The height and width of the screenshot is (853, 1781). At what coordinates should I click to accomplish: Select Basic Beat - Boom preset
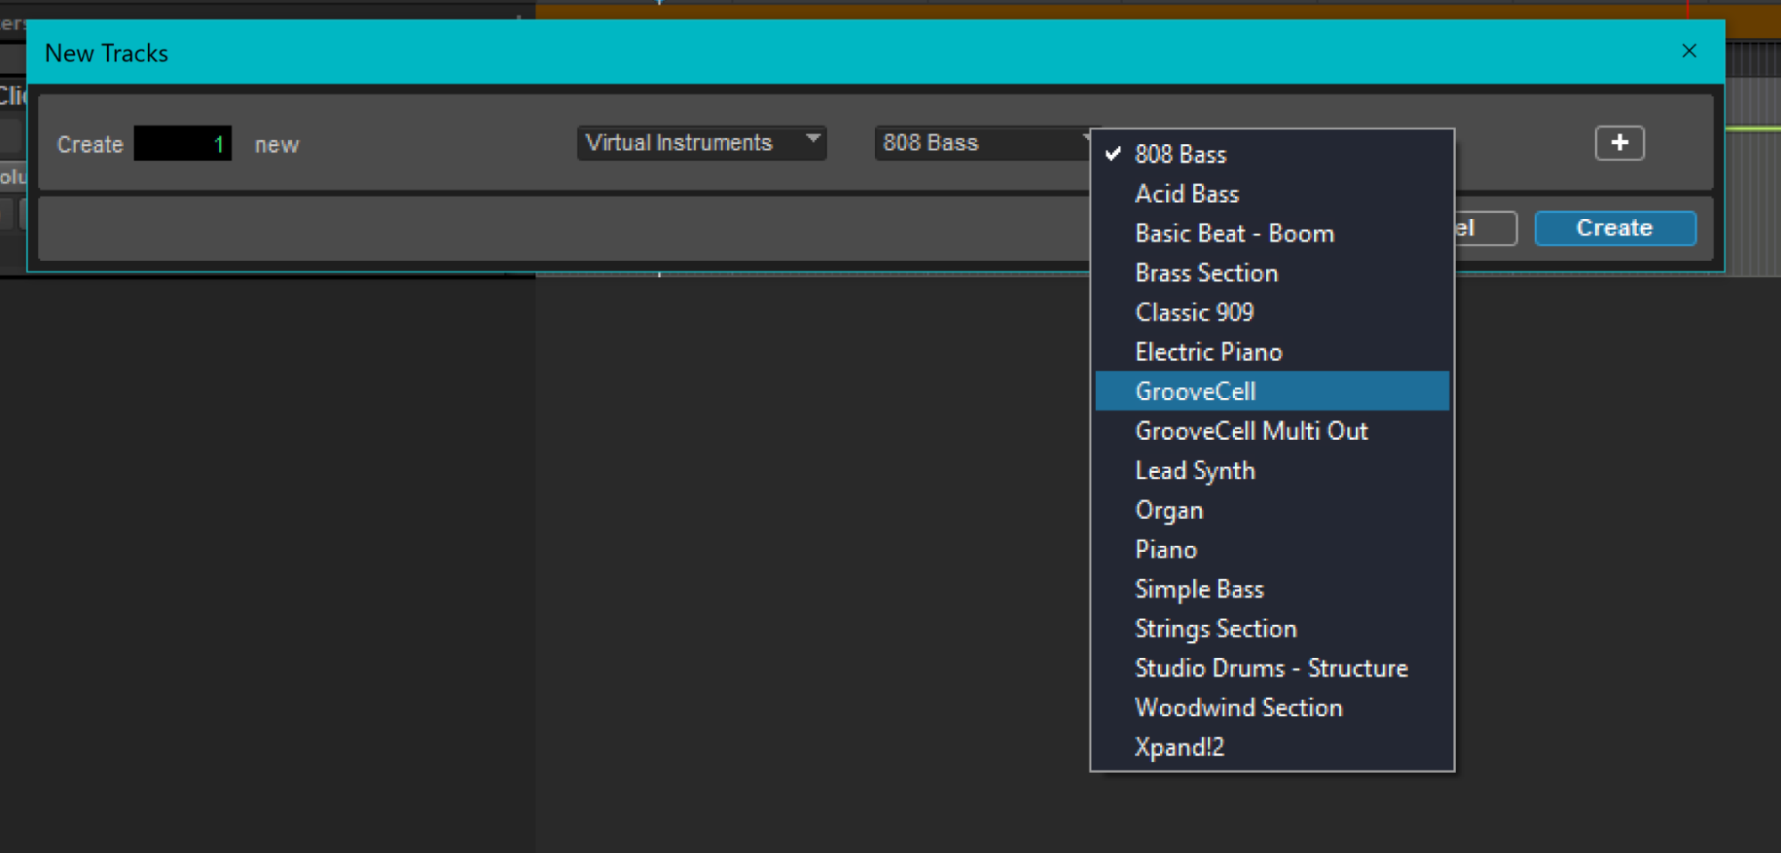[1234, 234]
